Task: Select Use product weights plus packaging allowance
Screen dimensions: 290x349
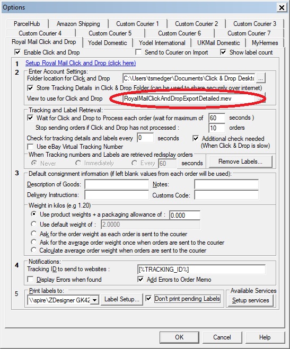Action: (33, 214)
